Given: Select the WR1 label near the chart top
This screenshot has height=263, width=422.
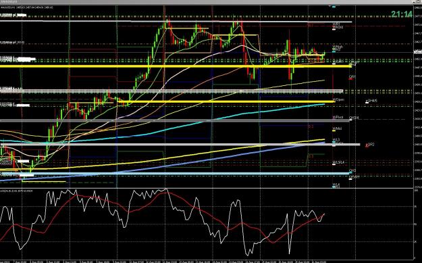Looking at the screenshot, I should (336, 24).
